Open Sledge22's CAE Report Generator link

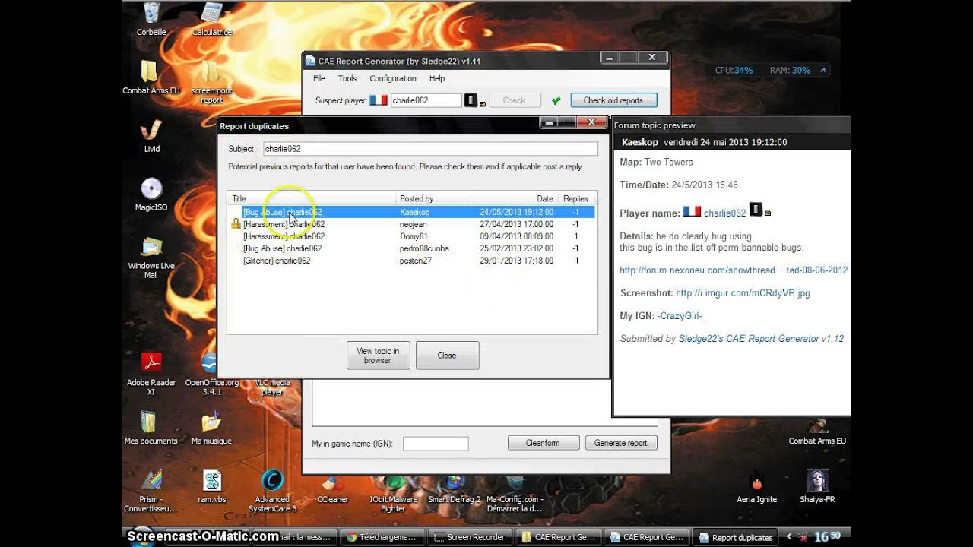click(x=761, y=339)
